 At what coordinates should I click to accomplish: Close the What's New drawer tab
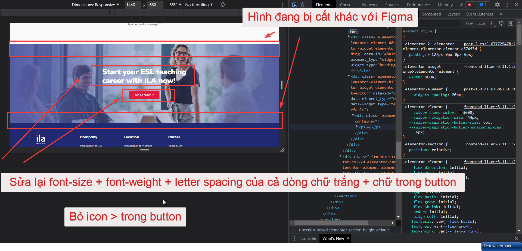(x=348, y=238)
